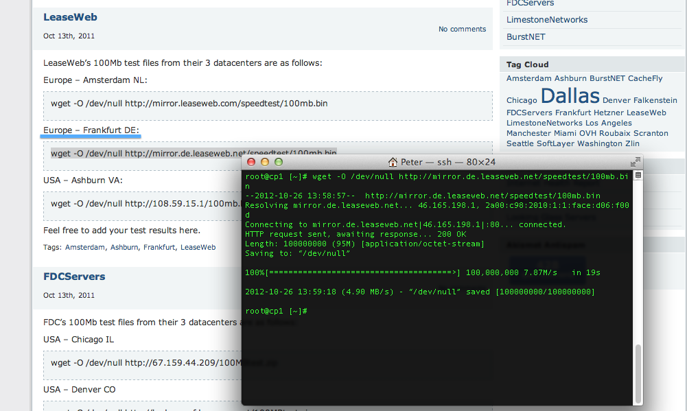Click 'Feel free to add your test results' text

(121, 231)
